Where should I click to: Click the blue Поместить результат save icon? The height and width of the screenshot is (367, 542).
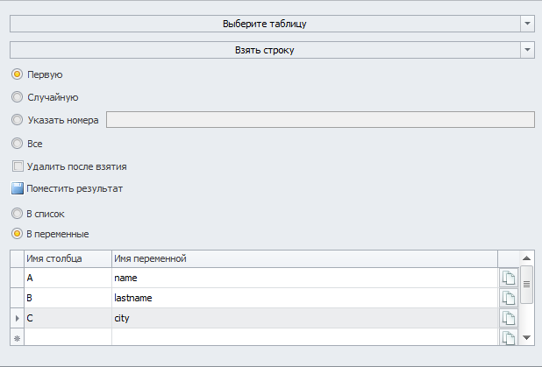pyautogui.click(x=18, y=188)
